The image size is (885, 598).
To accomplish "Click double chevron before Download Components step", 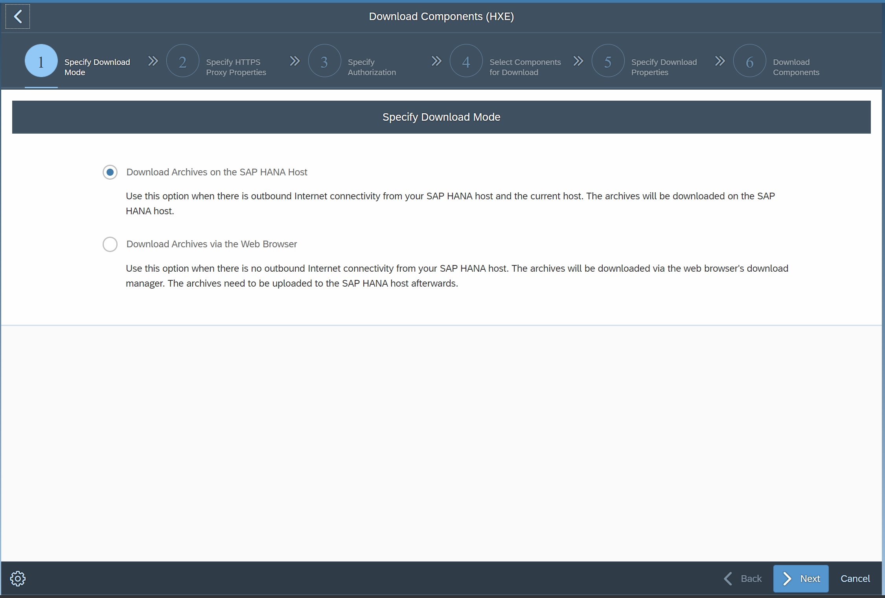I will pos(720,61).
